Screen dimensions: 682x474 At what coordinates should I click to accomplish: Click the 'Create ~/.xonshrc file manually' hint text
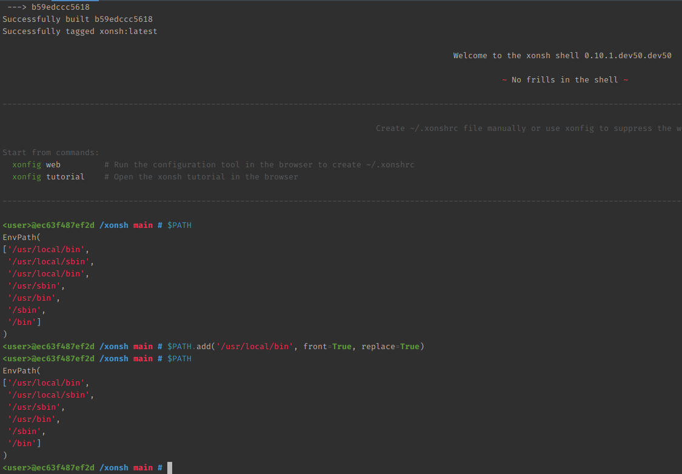tap(529, 129)
